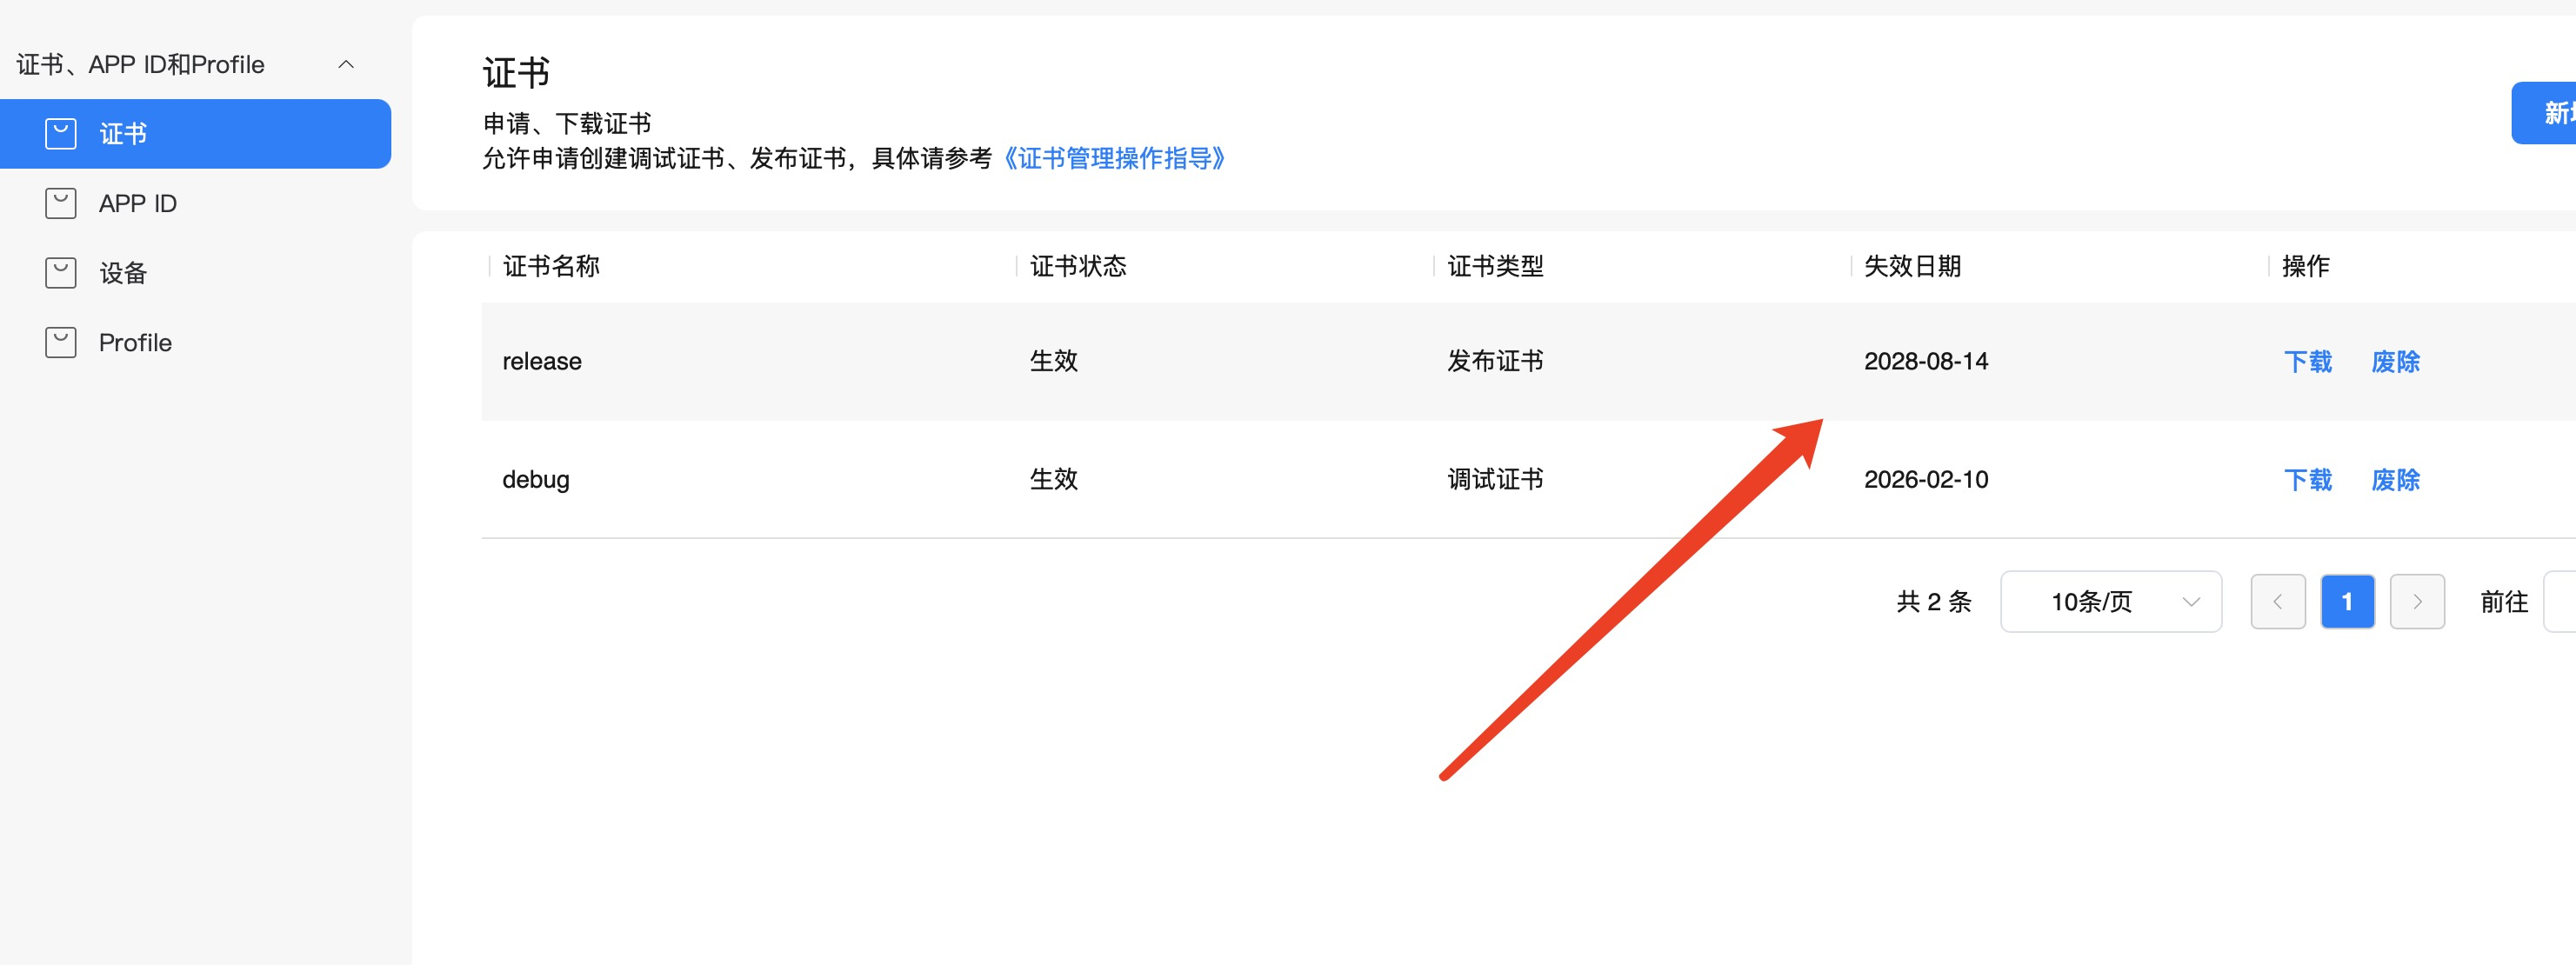Collapse the 证书、APP ID和Profile section

(x=346, y=65)
